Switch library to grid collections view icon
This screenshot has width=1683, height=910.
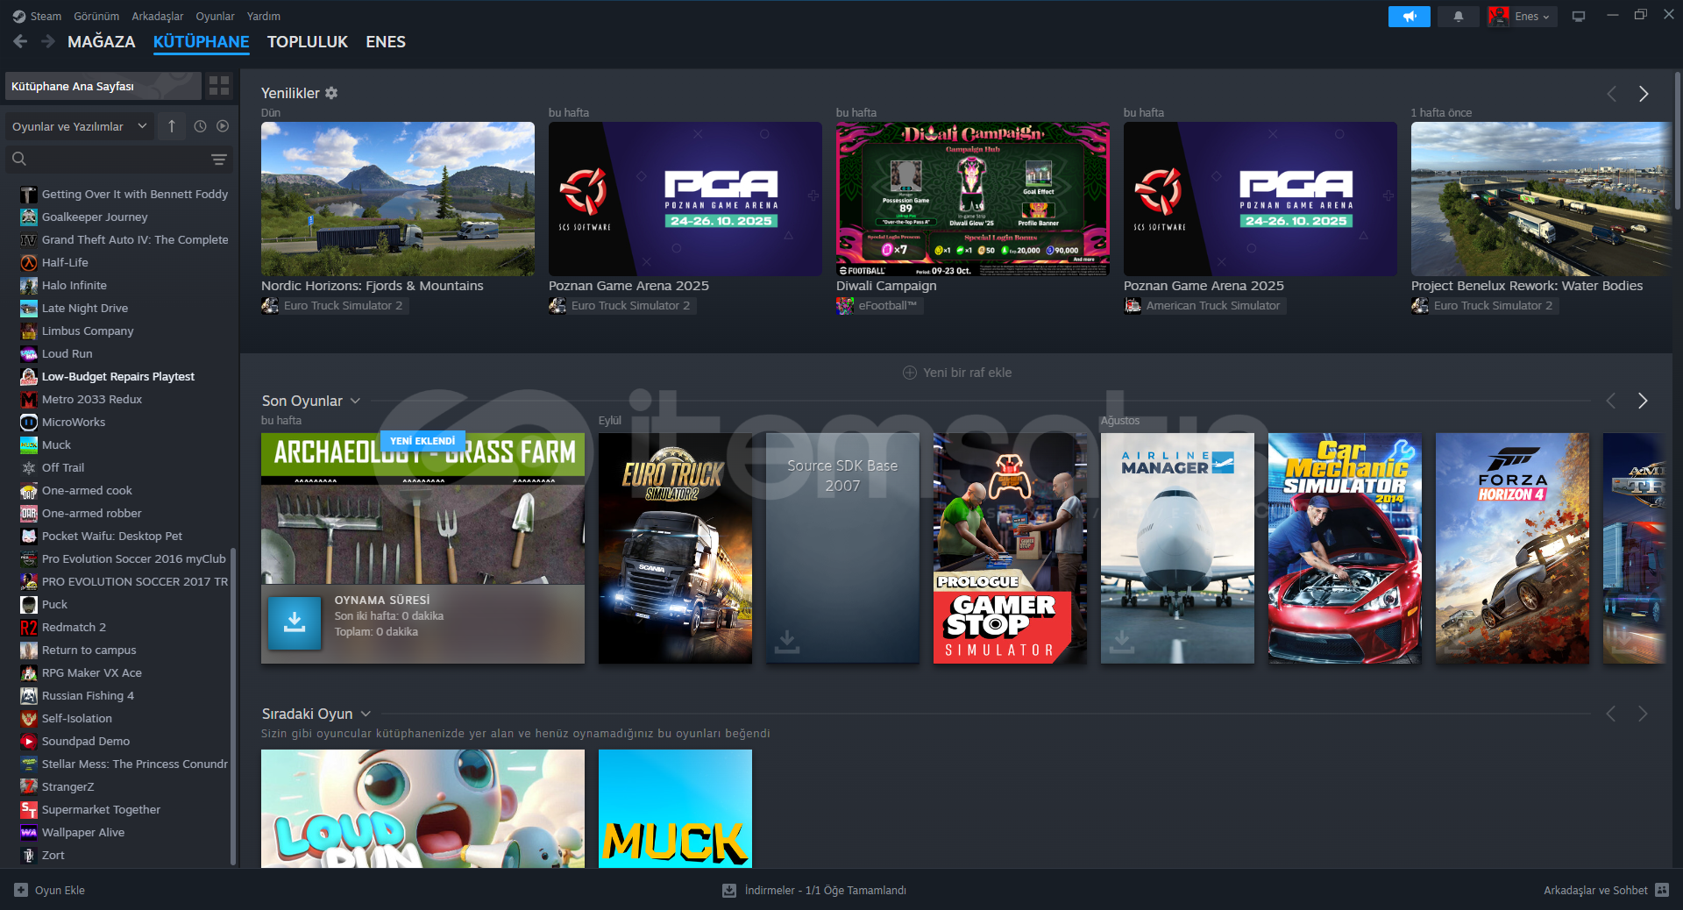pos(219,85)
